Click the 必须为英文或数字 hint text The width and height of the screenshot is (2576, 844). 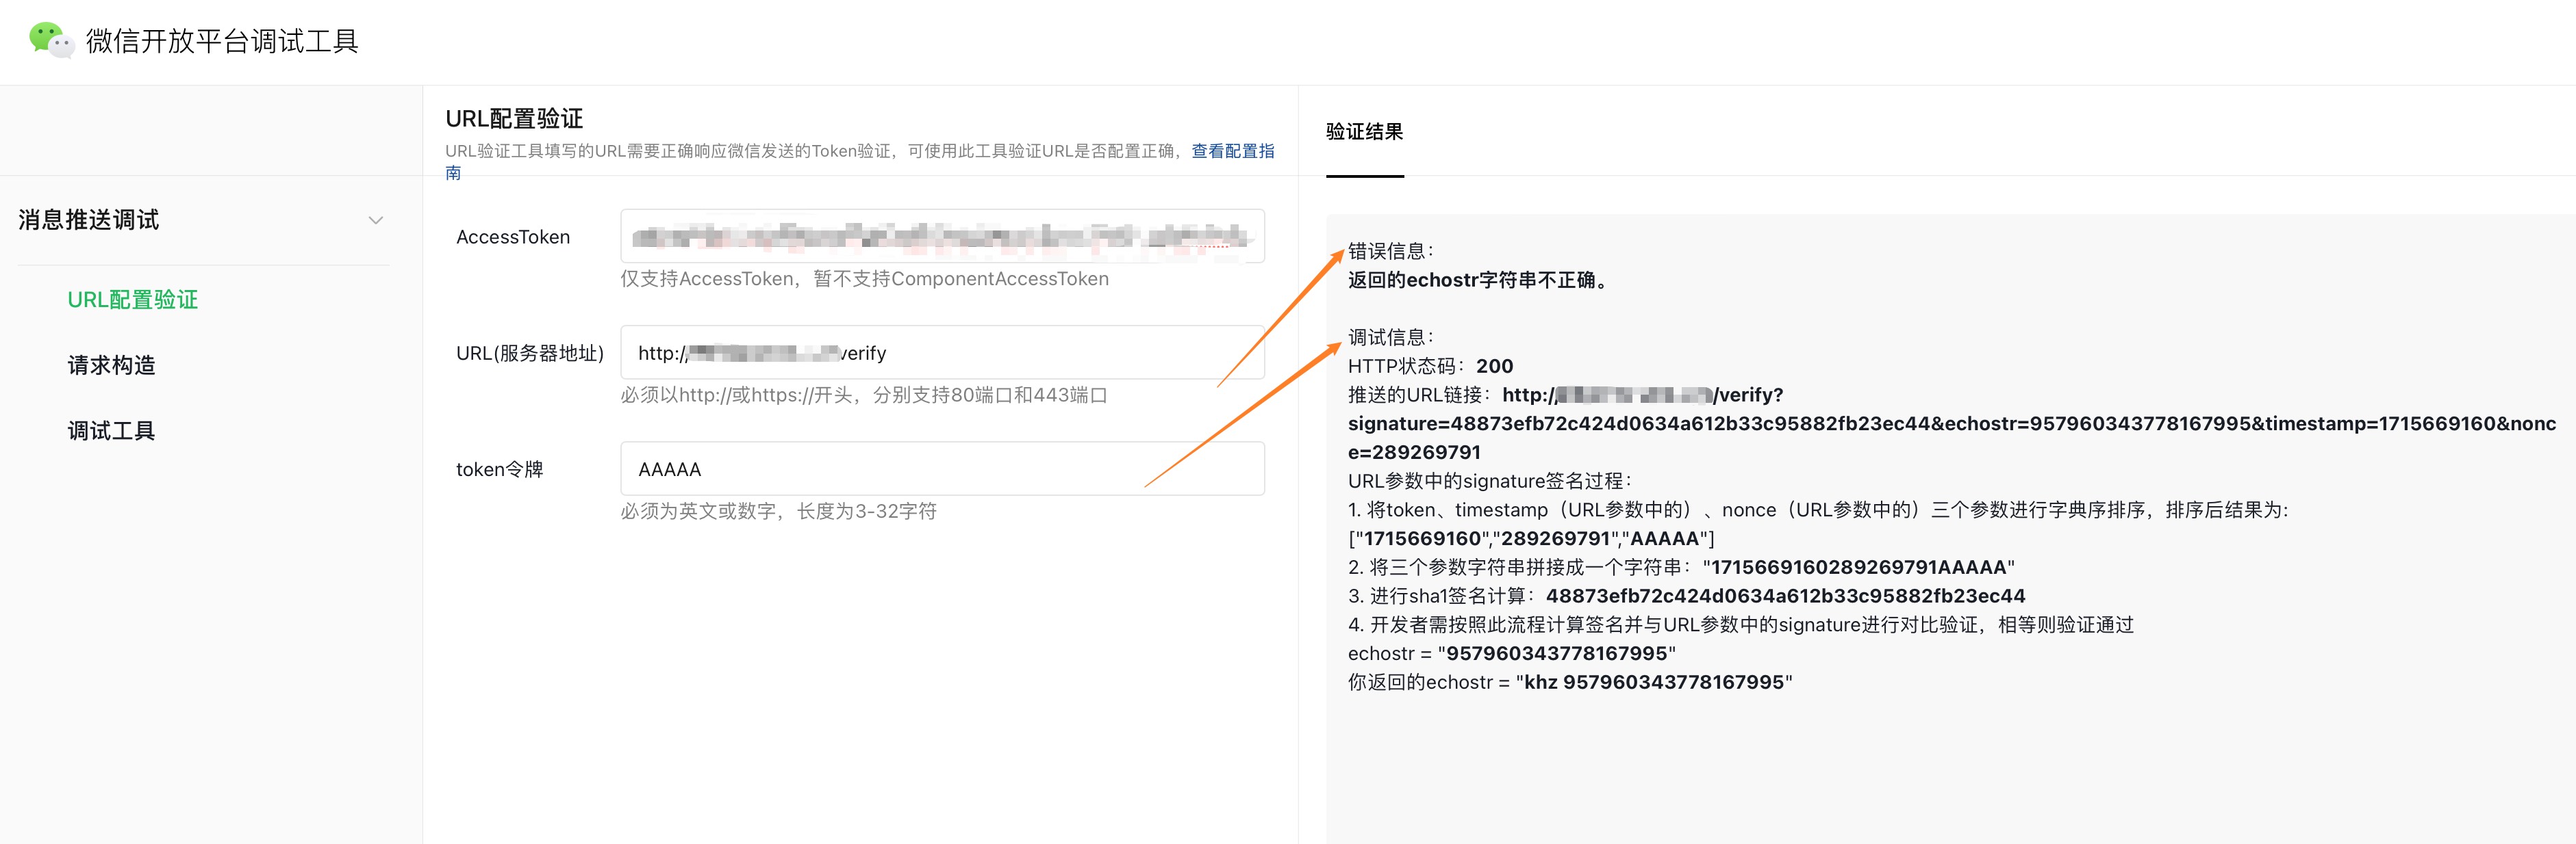(778, 512)
